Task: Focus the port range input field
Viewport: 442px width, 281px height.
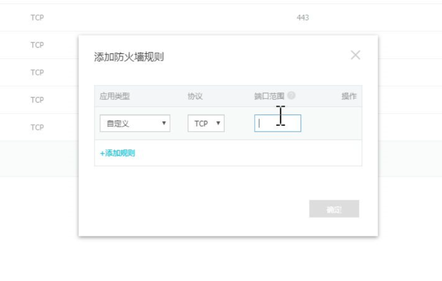Action: [278, 124]
